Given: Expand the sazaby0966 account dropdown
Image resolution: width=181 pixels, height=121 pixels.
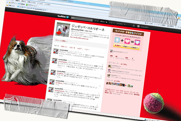Looking at the screenshot, I should [145, 27].
